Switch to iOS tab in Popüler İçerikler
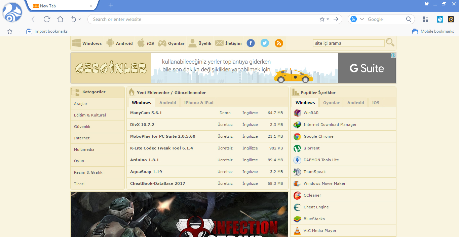Image resolution: width=459 pixels, height=237 pixels. tap(376, 103)
